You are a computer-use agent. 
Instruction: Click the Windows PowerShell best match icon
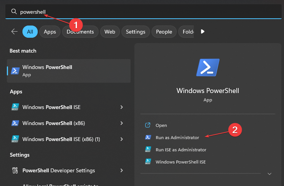point(15,71)
